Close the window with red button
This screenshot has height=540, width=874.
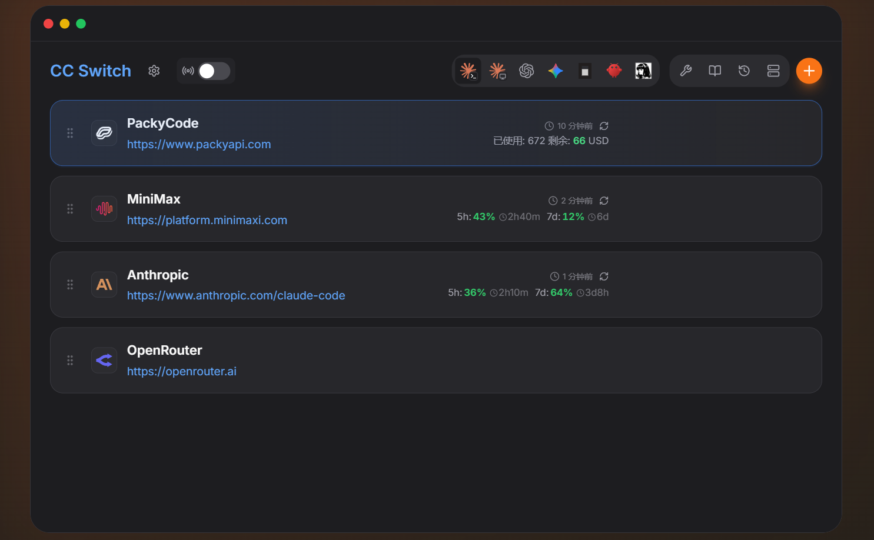[x=48, y=24]
